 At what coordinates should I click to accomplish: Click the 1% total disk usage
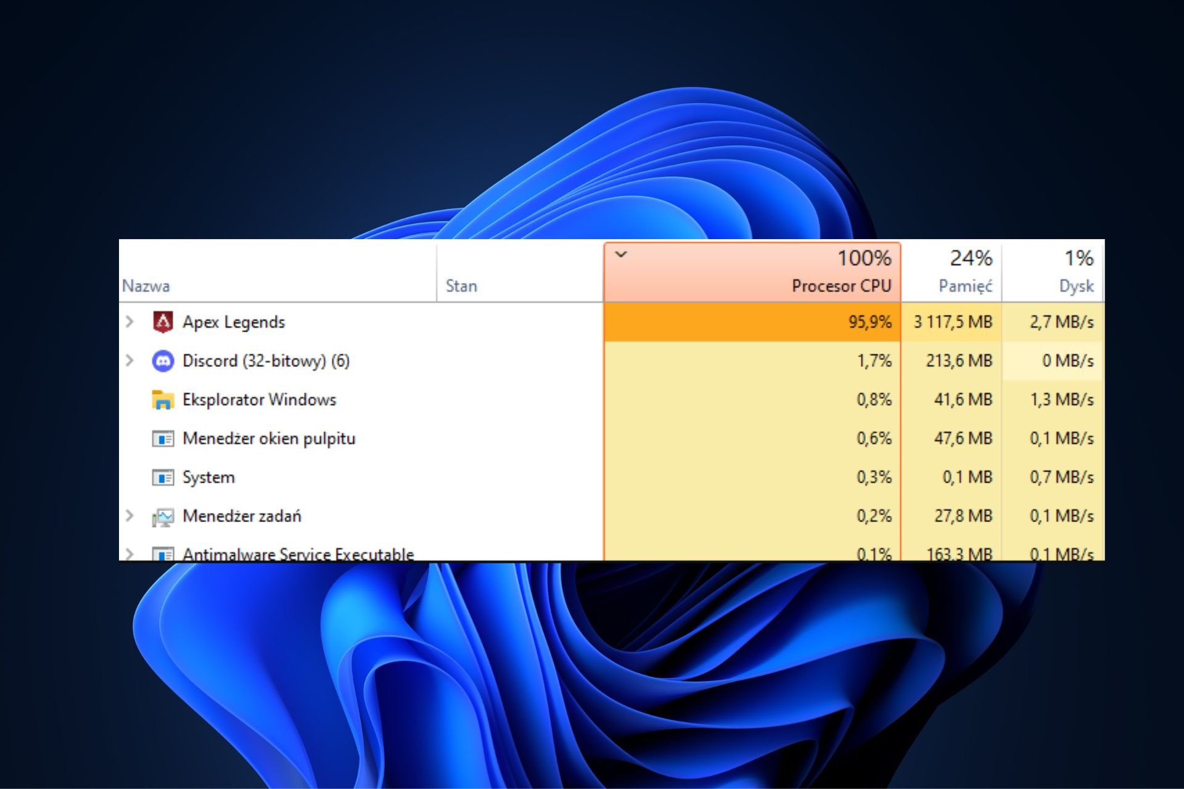[1079, 258]
